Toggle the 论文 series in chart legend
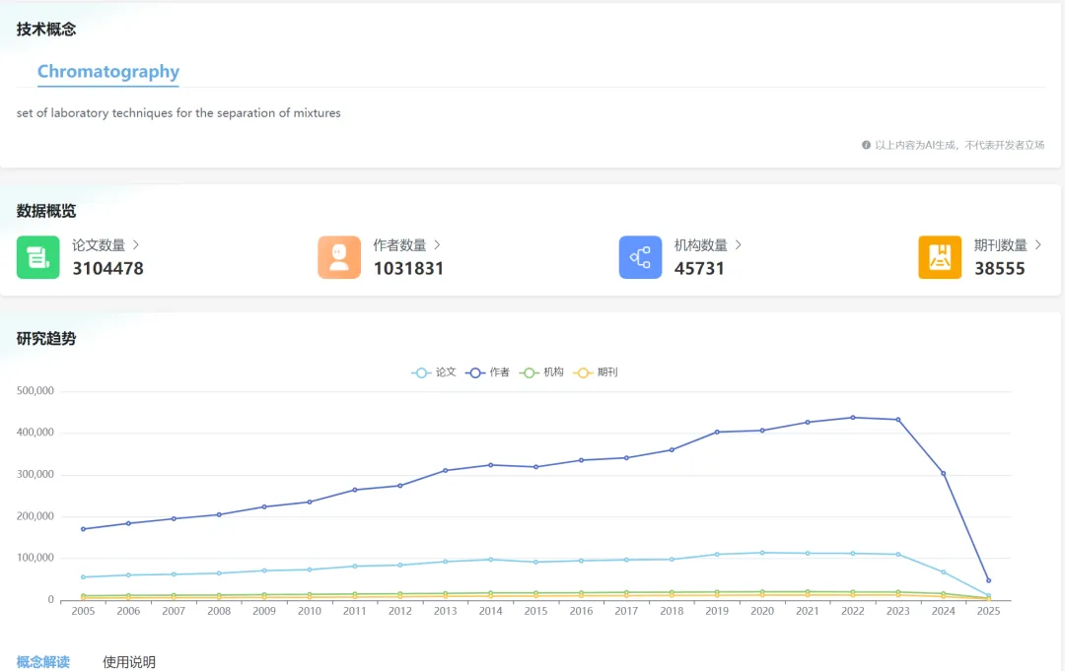This screenshot has width=1065, height=671. pyautogui.click(x=434, y=372)
